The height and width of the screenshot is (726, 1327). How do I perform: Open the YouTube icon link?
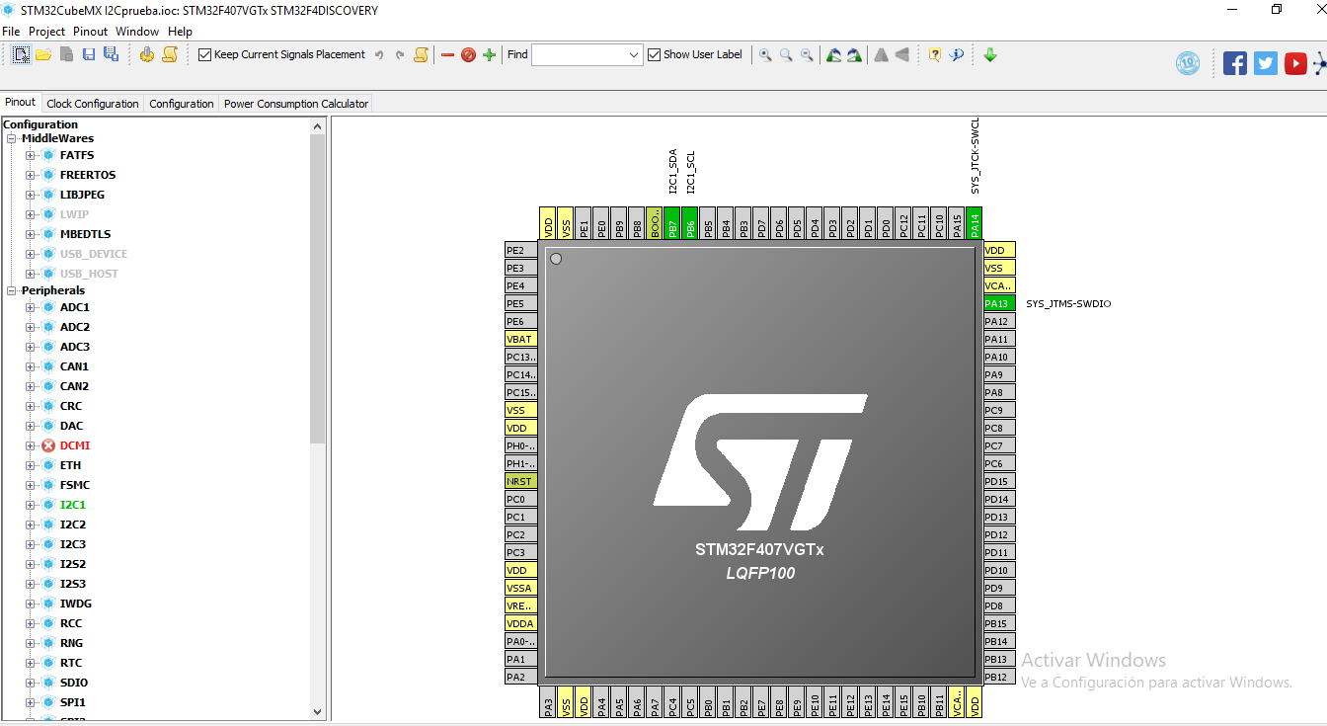[x=1295, y=63]
